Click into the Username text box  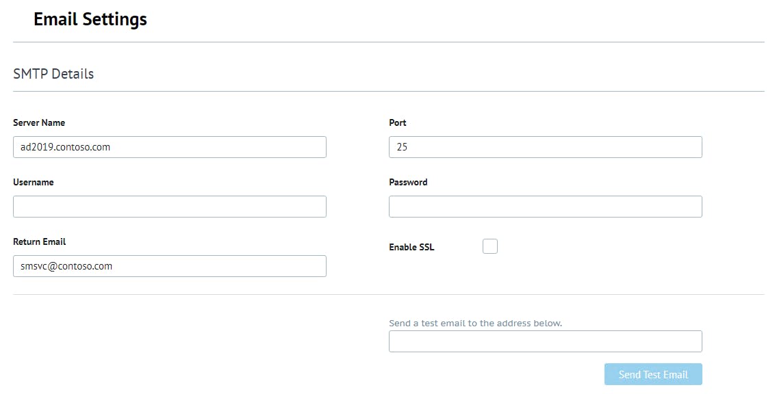169,207
